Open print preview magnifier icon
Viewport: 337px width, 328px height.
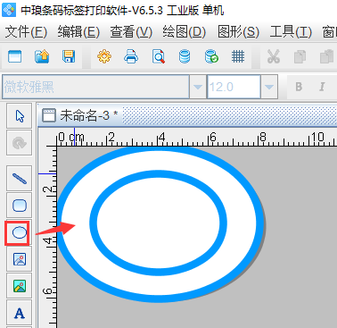click(158, 56)
